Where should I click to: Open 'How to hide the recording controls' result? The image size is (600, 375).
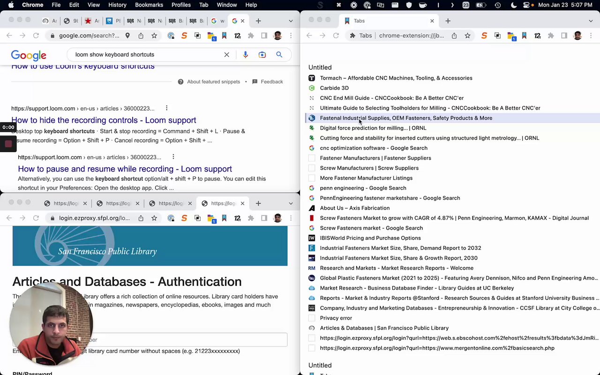coord(104,120)
